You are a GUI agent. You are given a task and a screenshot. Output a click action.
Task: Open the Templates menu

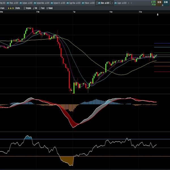27,8
